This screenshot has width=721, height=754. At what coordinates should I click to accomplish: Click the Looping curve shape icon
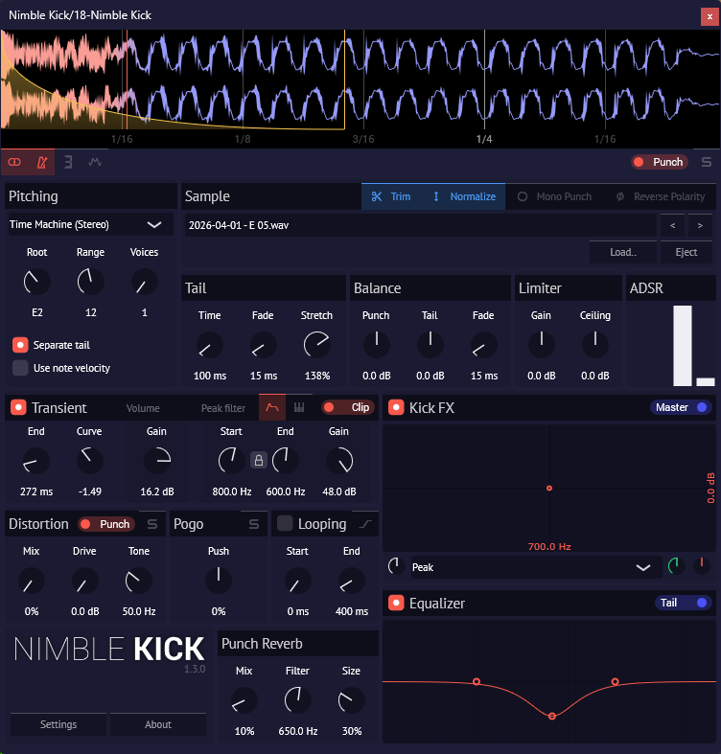[x=365, y=524]
